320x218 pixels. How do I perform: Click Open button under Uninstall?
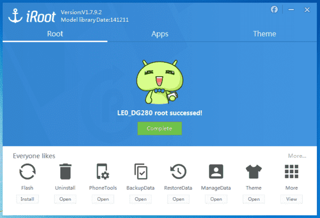pyautogui.click(x=65, y=199)
